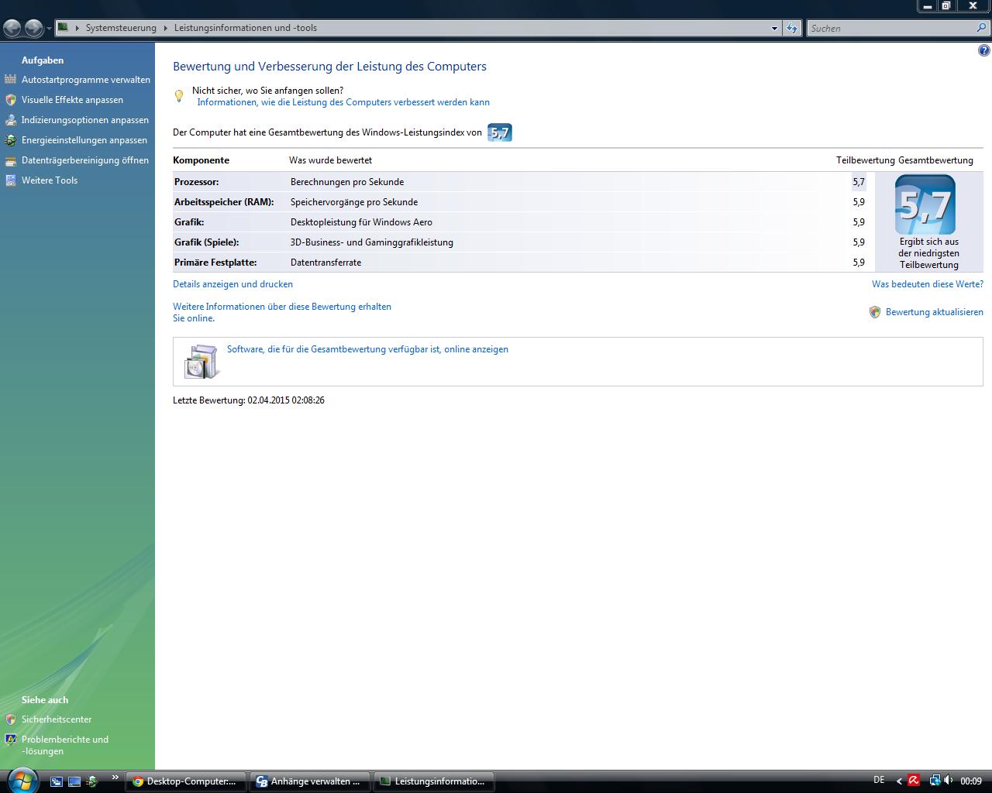Screen dimensions: 992x793
Task: Open the address bar history dropdown
Action: point(774,29)
